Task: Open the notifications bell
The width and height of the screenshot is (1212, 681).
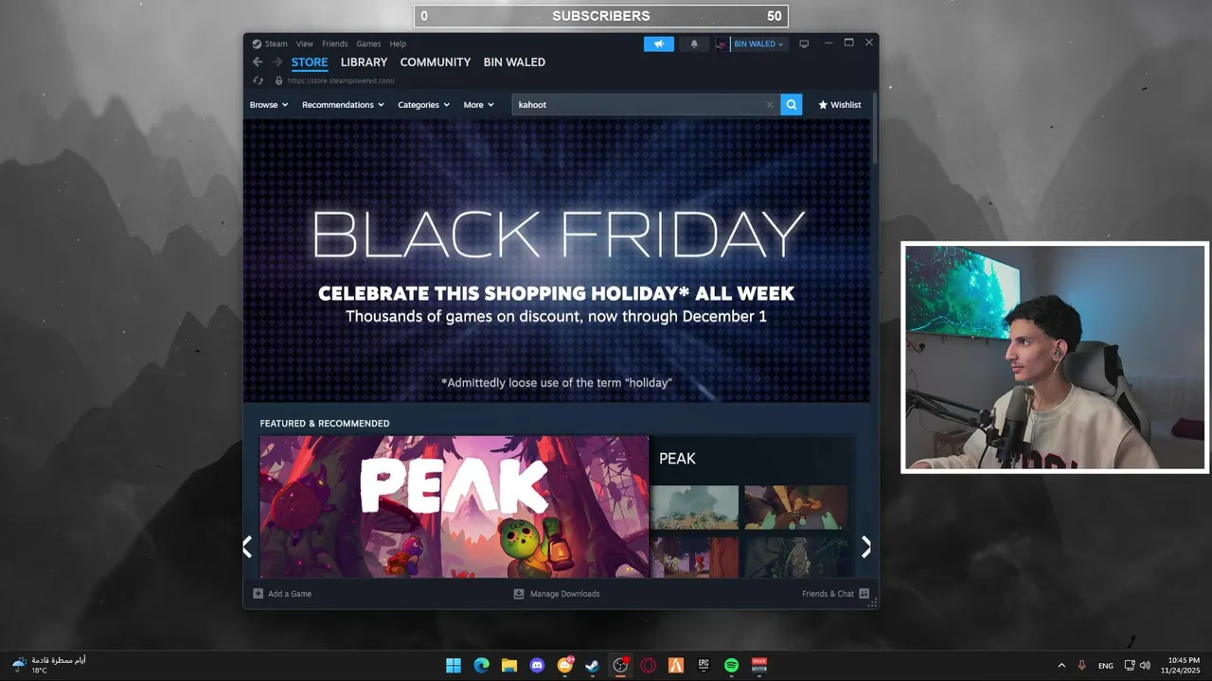Action: [694, 44]
